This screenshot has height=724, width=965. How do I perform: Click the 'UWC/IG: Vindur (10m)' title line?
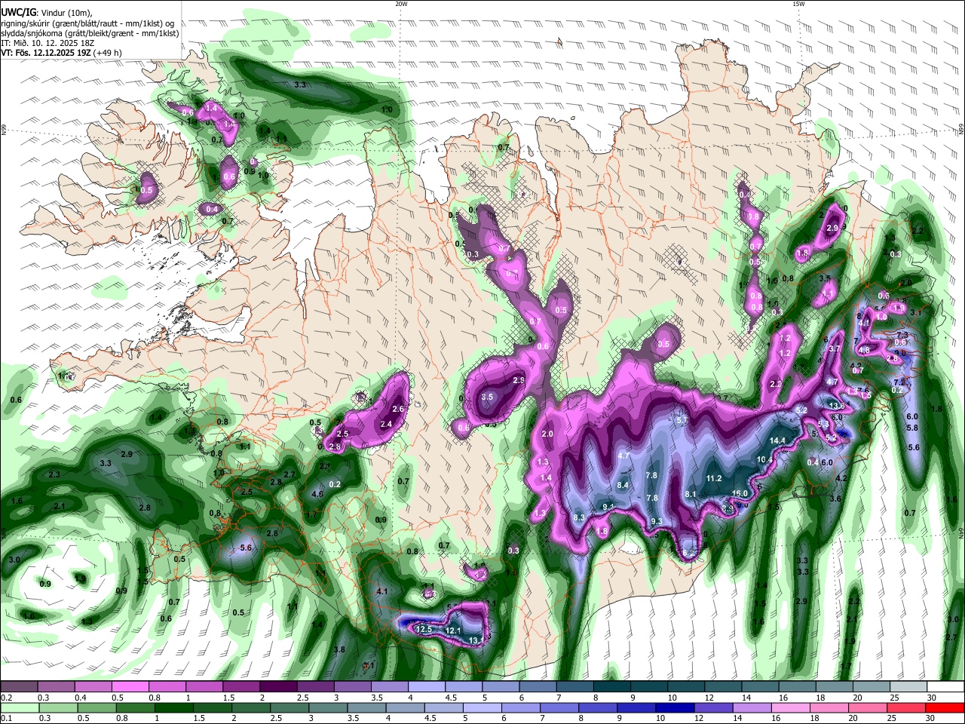pyautogui.click(x=46, y=12)
